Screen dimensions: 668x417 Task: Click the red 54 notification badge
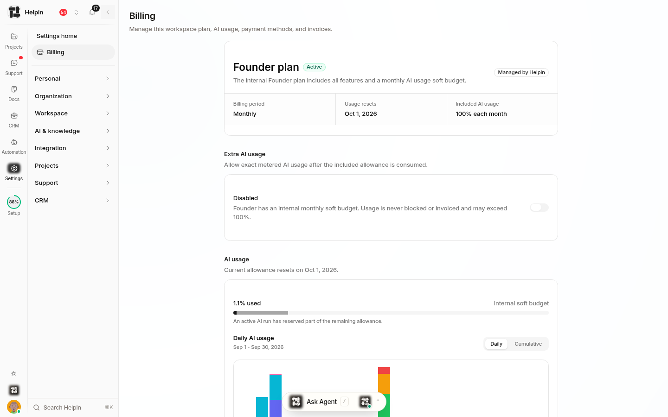(63, 13)
